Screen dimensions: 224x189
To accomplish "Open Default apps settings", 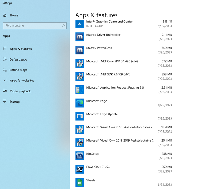I will click(18, 59).
